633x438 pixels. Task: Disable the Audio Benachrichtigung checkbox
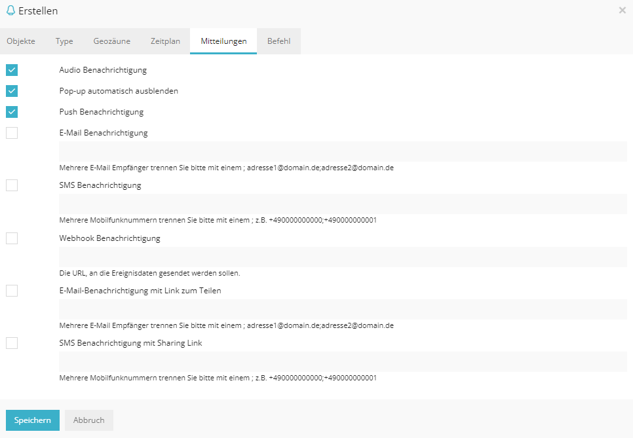point(12,70)
